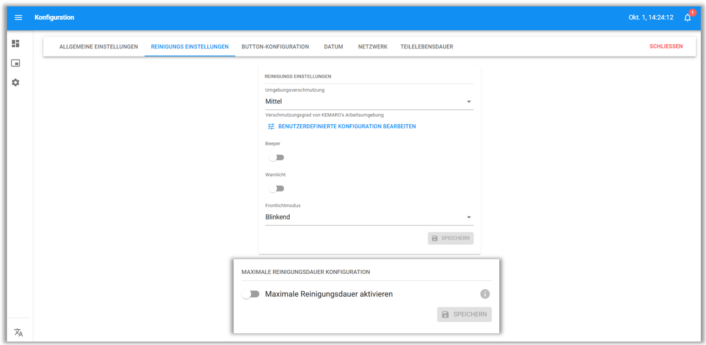This screenshot has height=345, width=706.
Task: Click the red Schliessen button
Action: coord(666,47)
